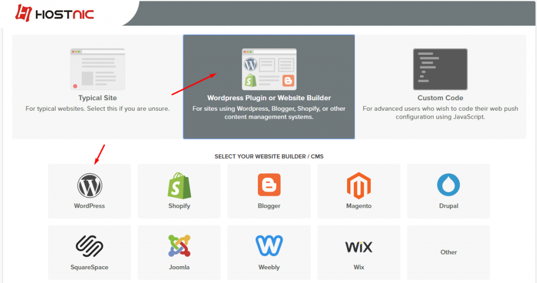Choose the WordPress logo icon
537x283 pixels.
tap(89, 186)
